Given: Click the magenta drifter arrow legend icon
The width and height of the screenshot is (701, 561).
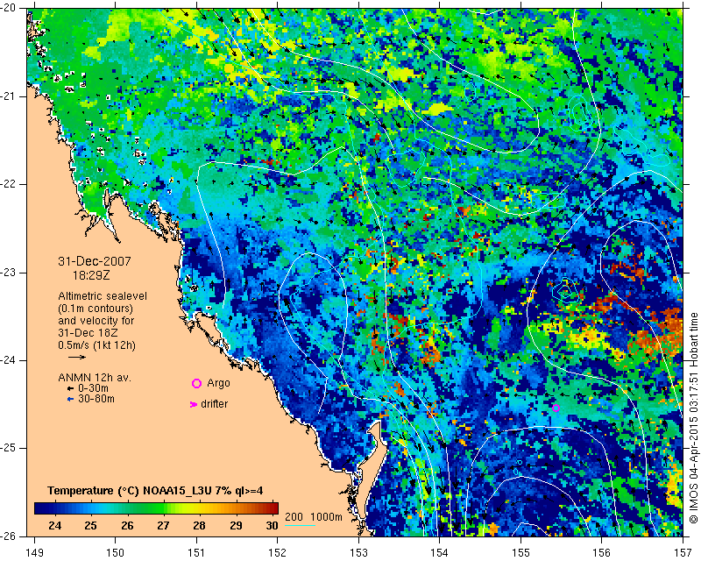Looking at the screenshot, I should (194, 404).
